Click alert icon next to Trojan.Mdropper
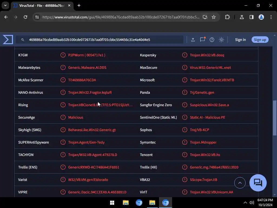This screenshot has width=277, height=208. pyautogui.click(x=184, y=142)
